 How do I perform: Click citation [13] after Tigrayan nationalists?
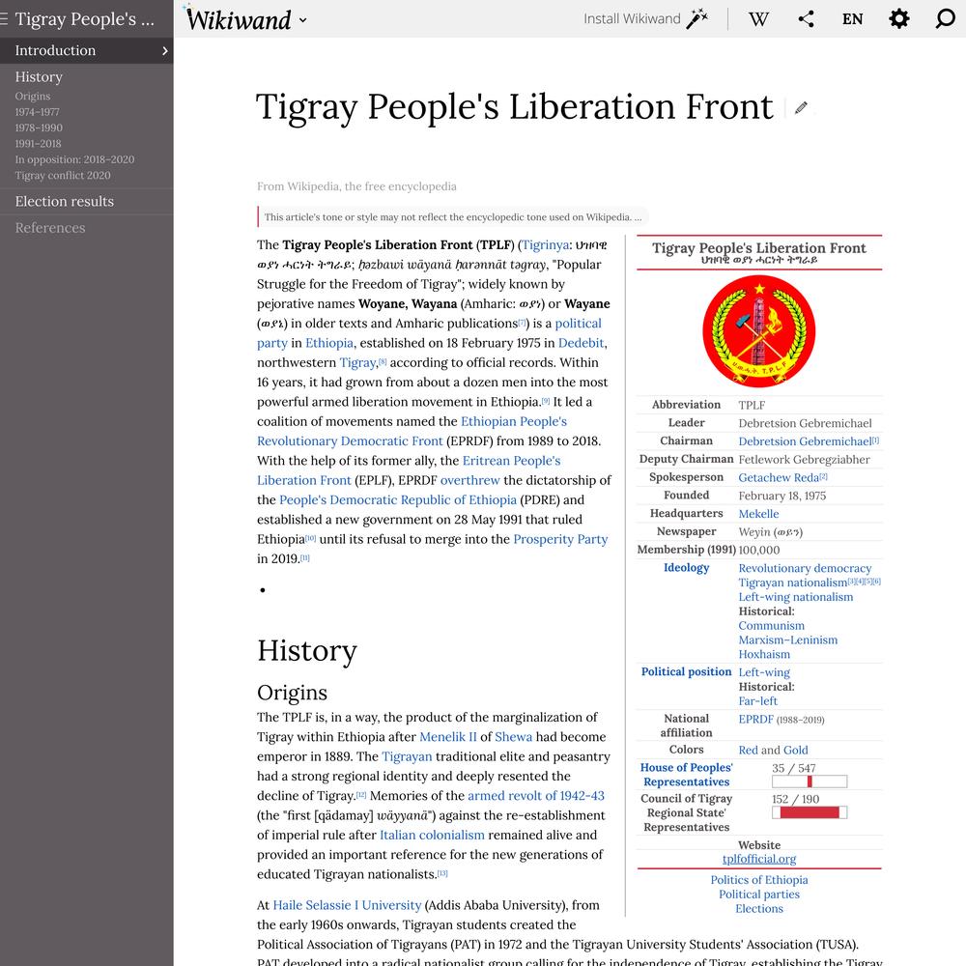point(442,873)
